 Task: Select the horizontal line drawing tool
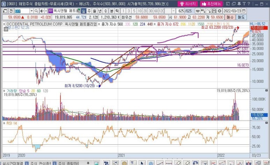pos(169,163)
